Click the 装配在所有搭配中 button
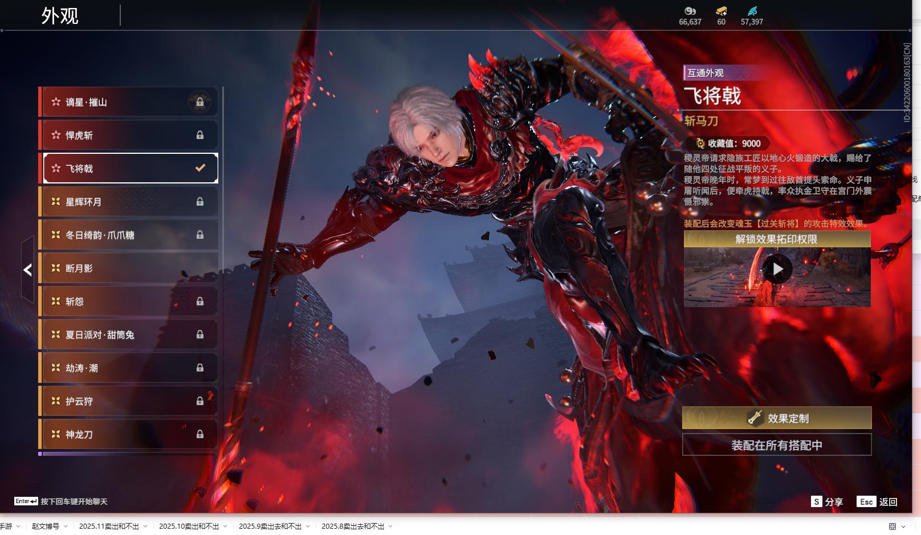Viewport: 921px width, 535px height. click(x=777, y=445)
